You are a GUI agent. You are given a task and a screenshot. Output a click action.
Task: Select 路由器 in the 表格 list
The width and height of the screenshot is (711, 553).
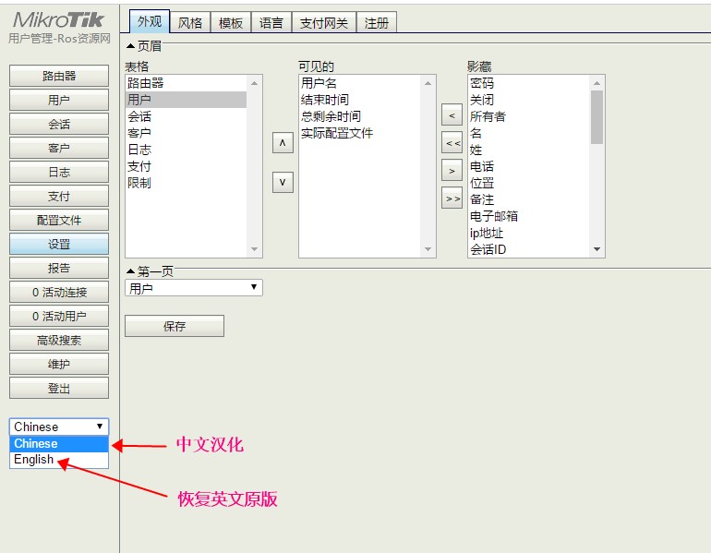tap(187, 83)
